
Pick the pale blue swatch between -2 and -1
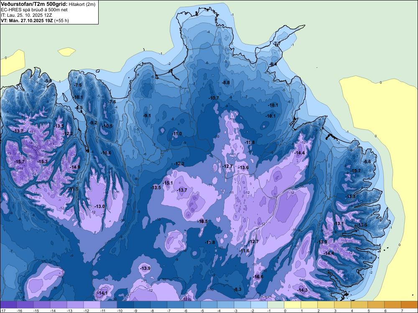[259, 305]
